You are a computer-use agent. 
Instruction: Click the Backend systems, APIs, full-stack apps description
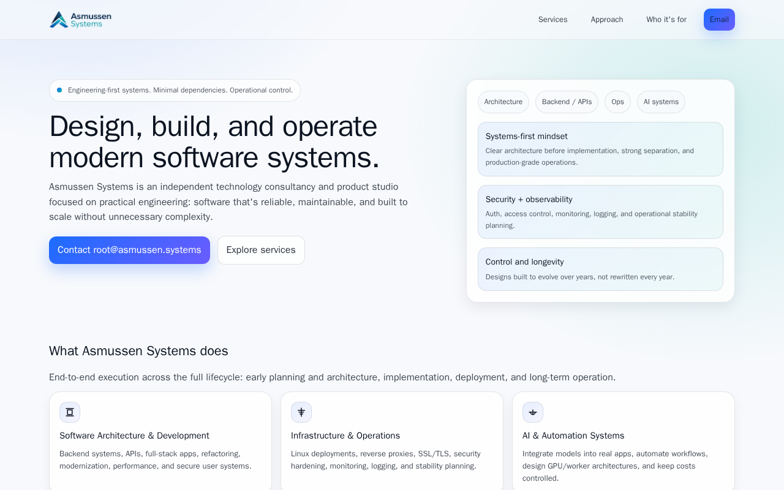(156, 460)
